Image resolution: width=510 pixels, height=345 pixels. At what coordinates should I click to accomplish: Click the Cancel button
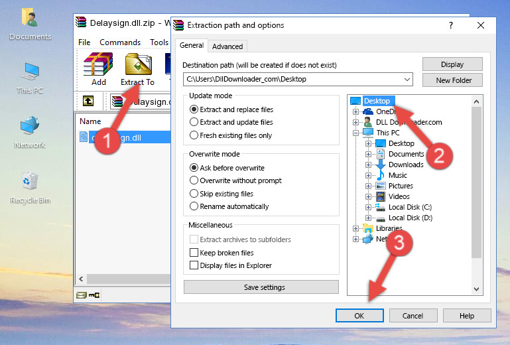pos(413,316)
